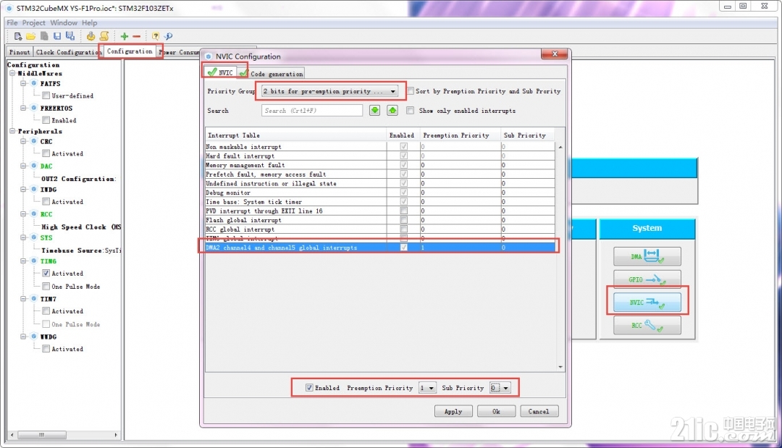Collapse the Middlewares tree node
The image size is (782, 448).
(x=12, y=73)
